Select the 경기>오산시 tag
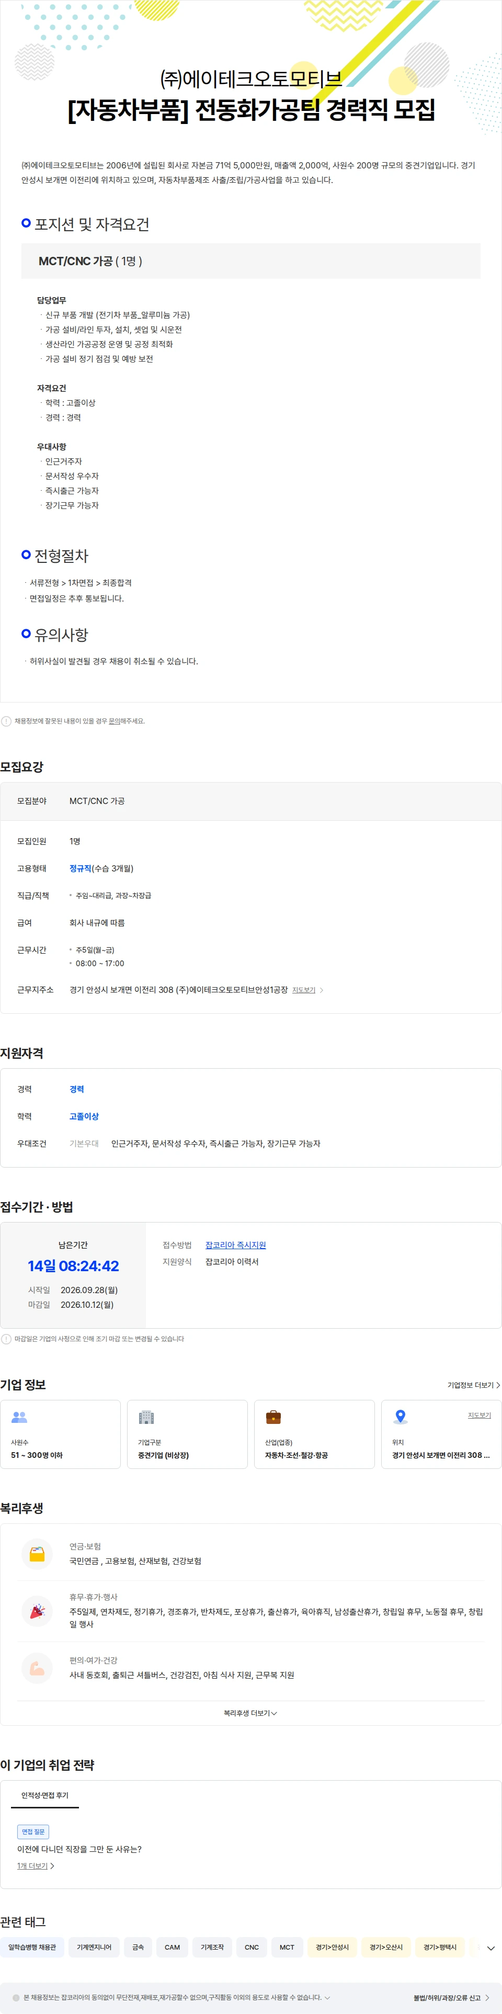Screen dimensions: 502x2014 [386, 1947]
